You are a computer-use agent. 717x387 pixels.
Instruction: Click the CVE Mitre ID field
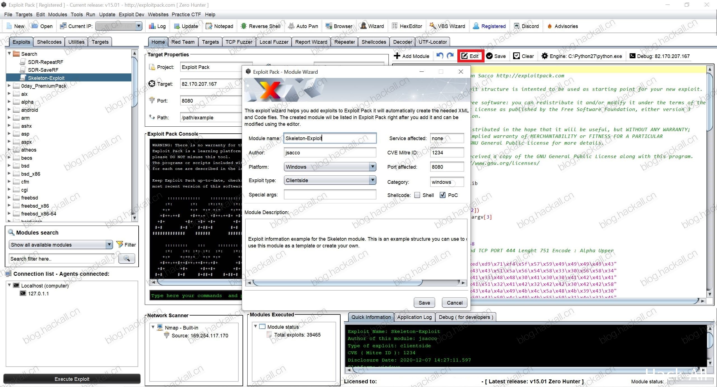pos(447,152)
